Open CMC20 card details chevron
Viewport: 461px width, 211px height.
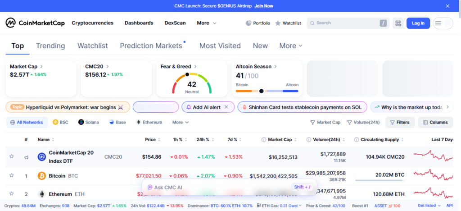tap(108, 67)
